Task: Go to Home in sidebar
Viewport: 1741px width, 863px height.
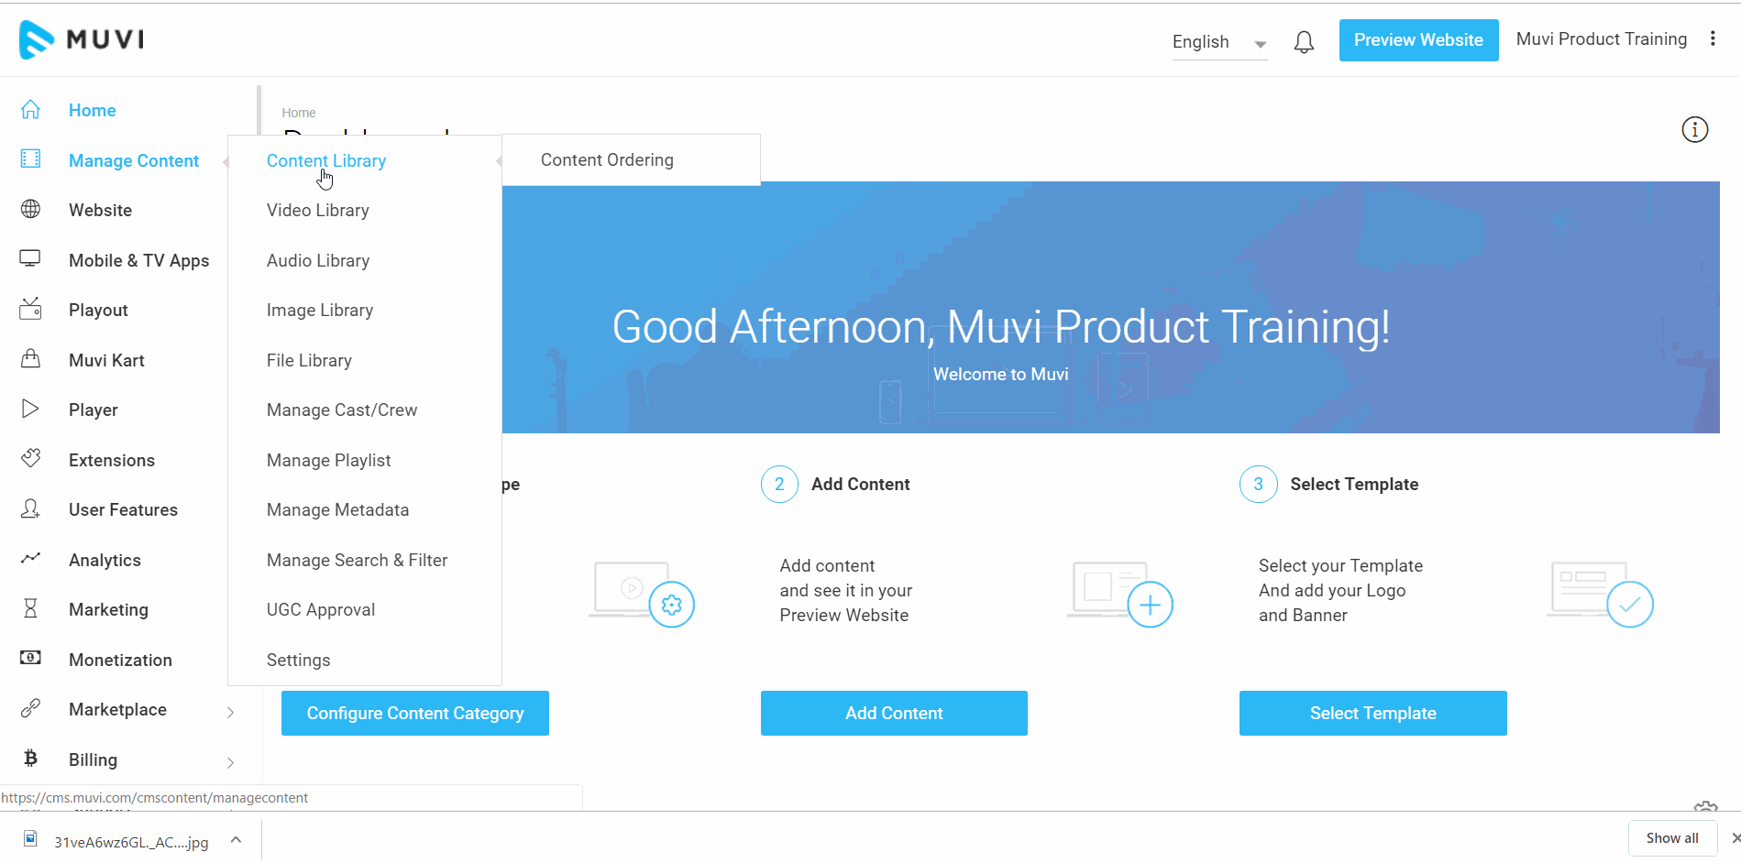Action: (93, 110)
